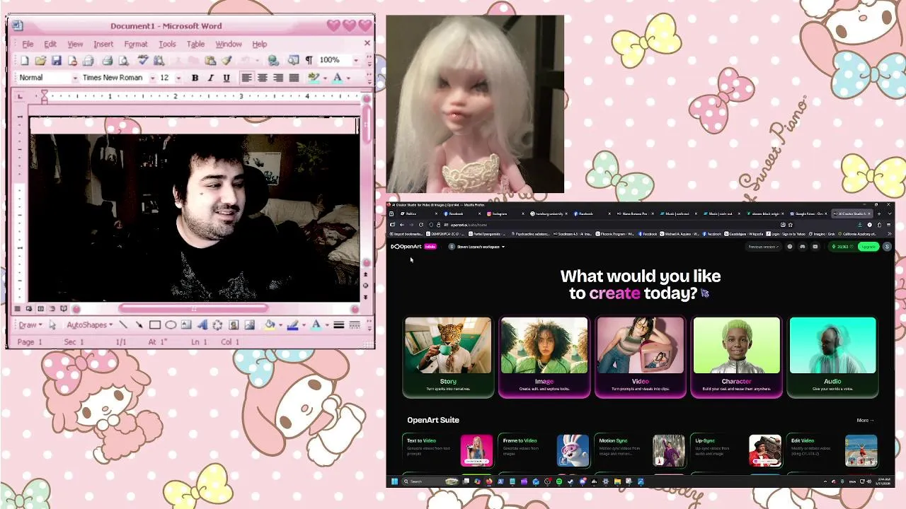Open the Character creation card in OpenArt
Image resolution: width=906 pixels, height=509 pixels.
[737, 356]
